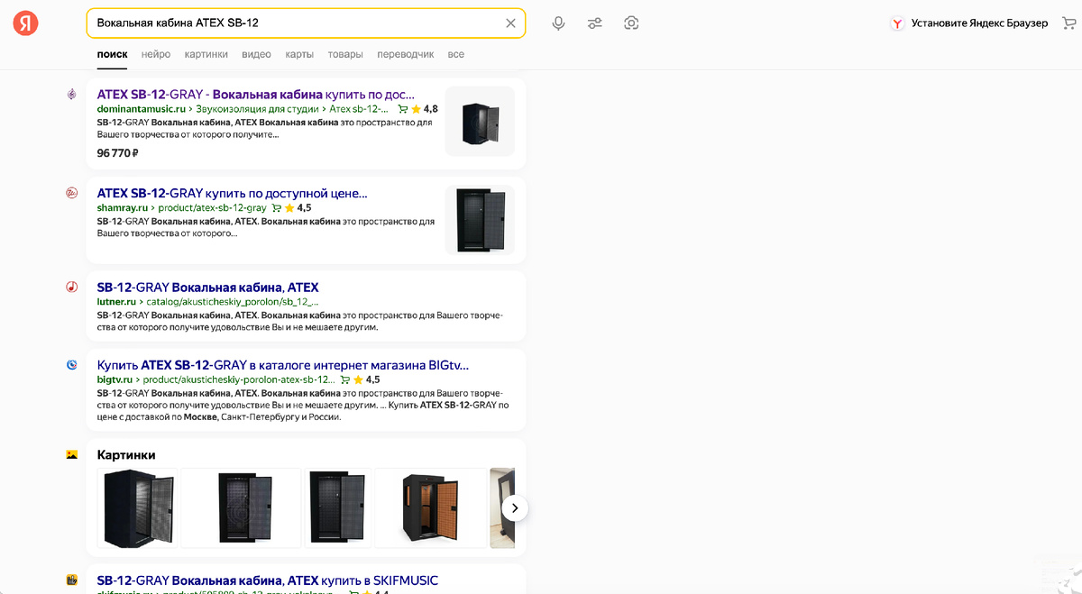Screen dimensions: 1082x594
Task: Select the 'поиск' tab
Action: click(112, 54)
